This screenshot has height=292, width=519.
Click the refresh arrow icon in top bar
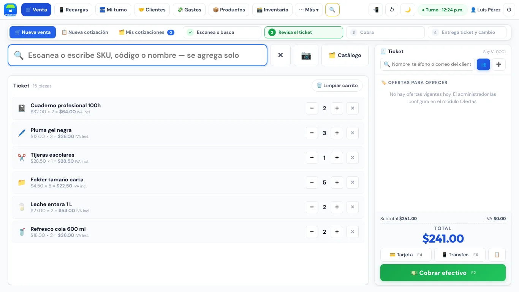point(392,10)
